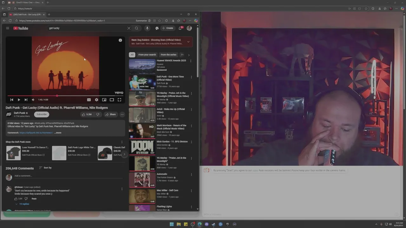Toggle theater mode on the player

coord(112,100)
